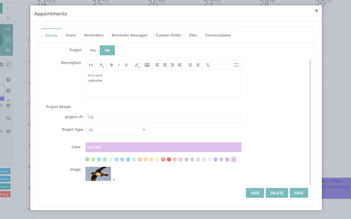The height and width of the screenshot is (219, 351).
Task: Pick the bright red color swatch
Action: [x=169, y=159]
